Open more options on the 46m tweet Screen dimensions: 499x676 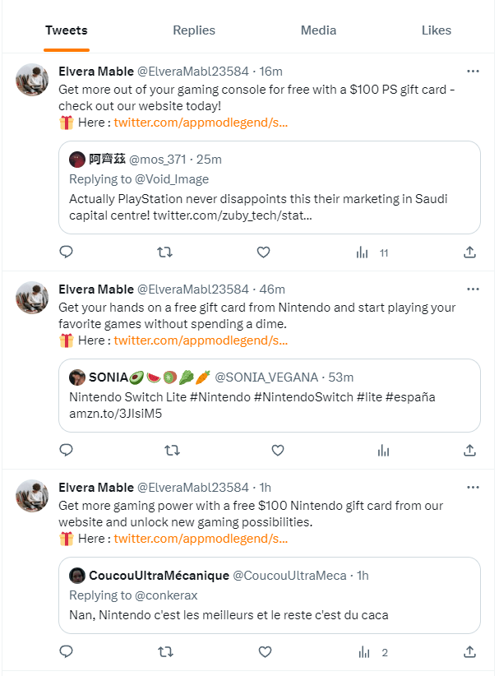point(473,289)
